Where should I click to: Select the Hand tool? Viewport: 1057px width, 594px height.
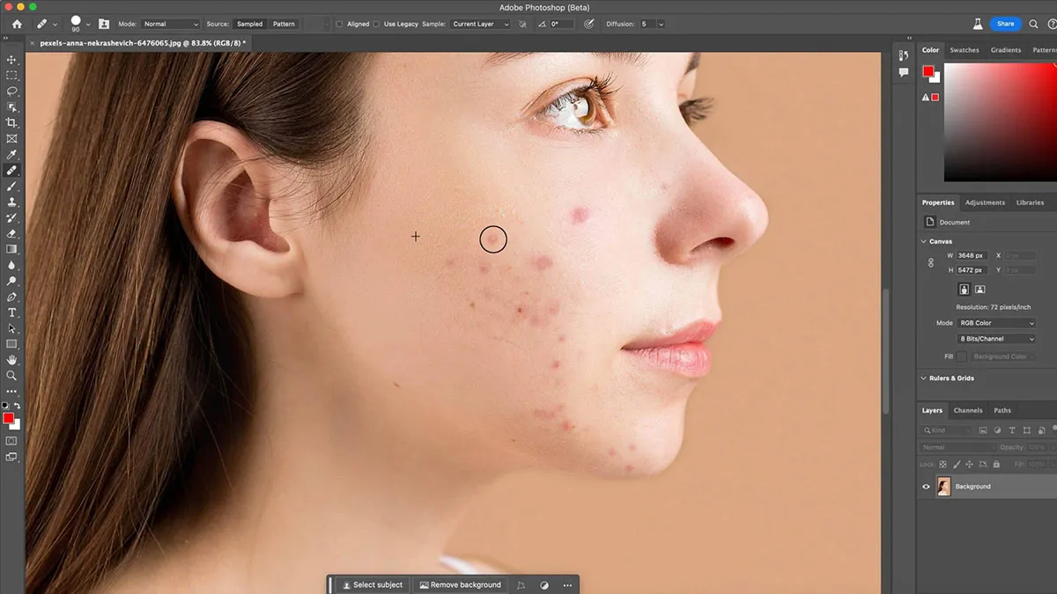12,360
